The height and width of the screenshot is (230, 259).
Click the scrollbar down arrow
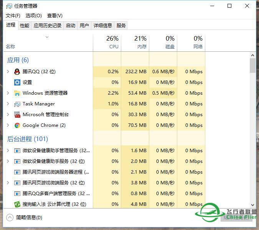pos(252,205)
